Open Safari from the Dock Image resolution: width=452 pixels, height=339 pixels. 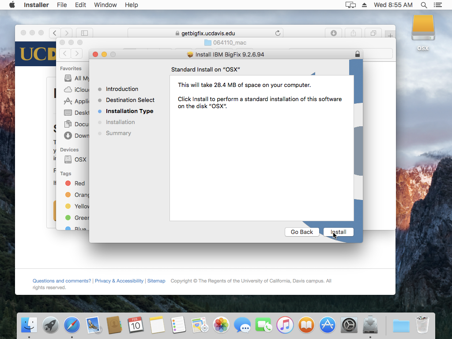click(x=72, y=325)
